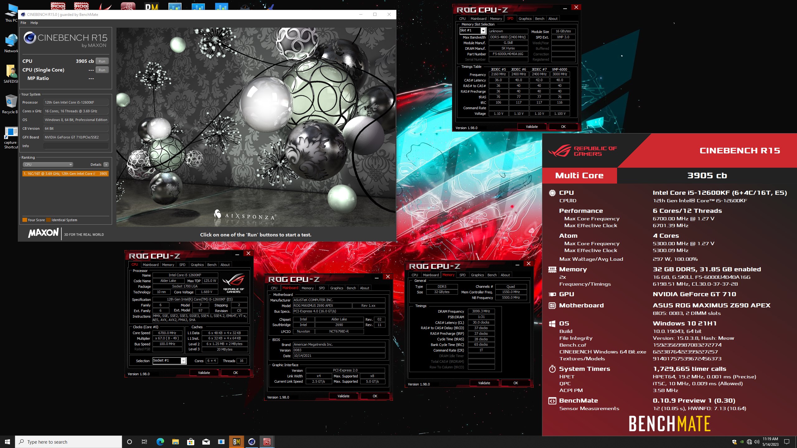Launch Microsoft Edge from the taskbar
The width and height of the screenshot is (797, 448).
pyautogui.click(x=160, y=442)
